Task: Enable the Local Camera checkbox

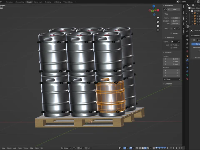Action: [171, 28]
